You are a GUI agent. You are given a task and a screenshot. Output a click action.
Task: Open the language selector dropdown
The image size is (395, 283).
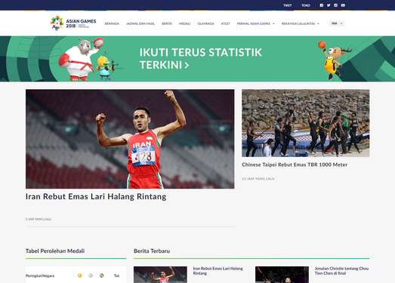pyautogui.click(x=337, y=23)
